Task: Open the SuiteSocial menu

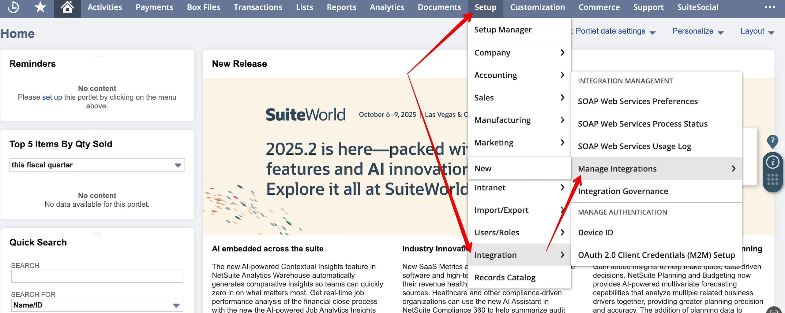Action: click(x=697, y=7)
